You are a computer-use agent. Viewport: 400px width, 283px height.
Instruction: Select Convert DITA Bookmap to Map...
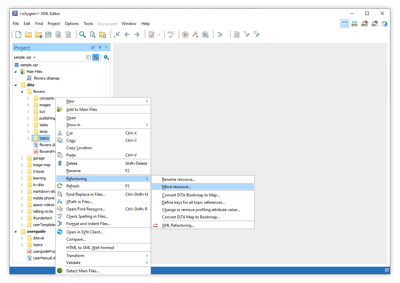tap(203, 195)
